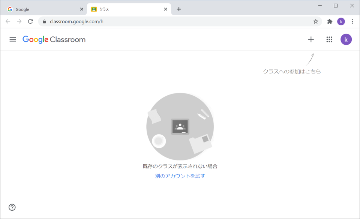Image resolution: width=360 pixels, height=219 pixels.
Task: Select the クラス browser tab
Action: click(x=129, y=9)
